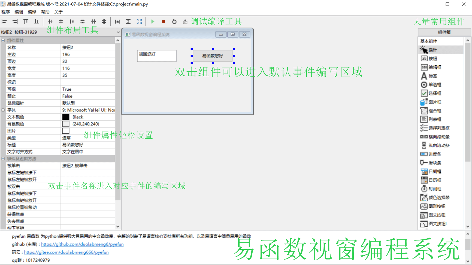Select the 易函数您好 button on the form
The image size is (472, 265).
(x=213, y=56)
